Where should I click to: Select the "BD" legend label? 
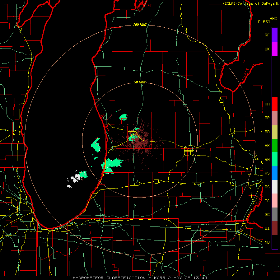tap(267, 132)
